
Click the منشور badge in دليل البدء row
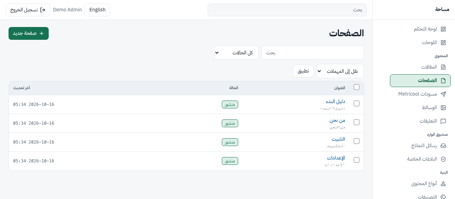coord(230,104)
